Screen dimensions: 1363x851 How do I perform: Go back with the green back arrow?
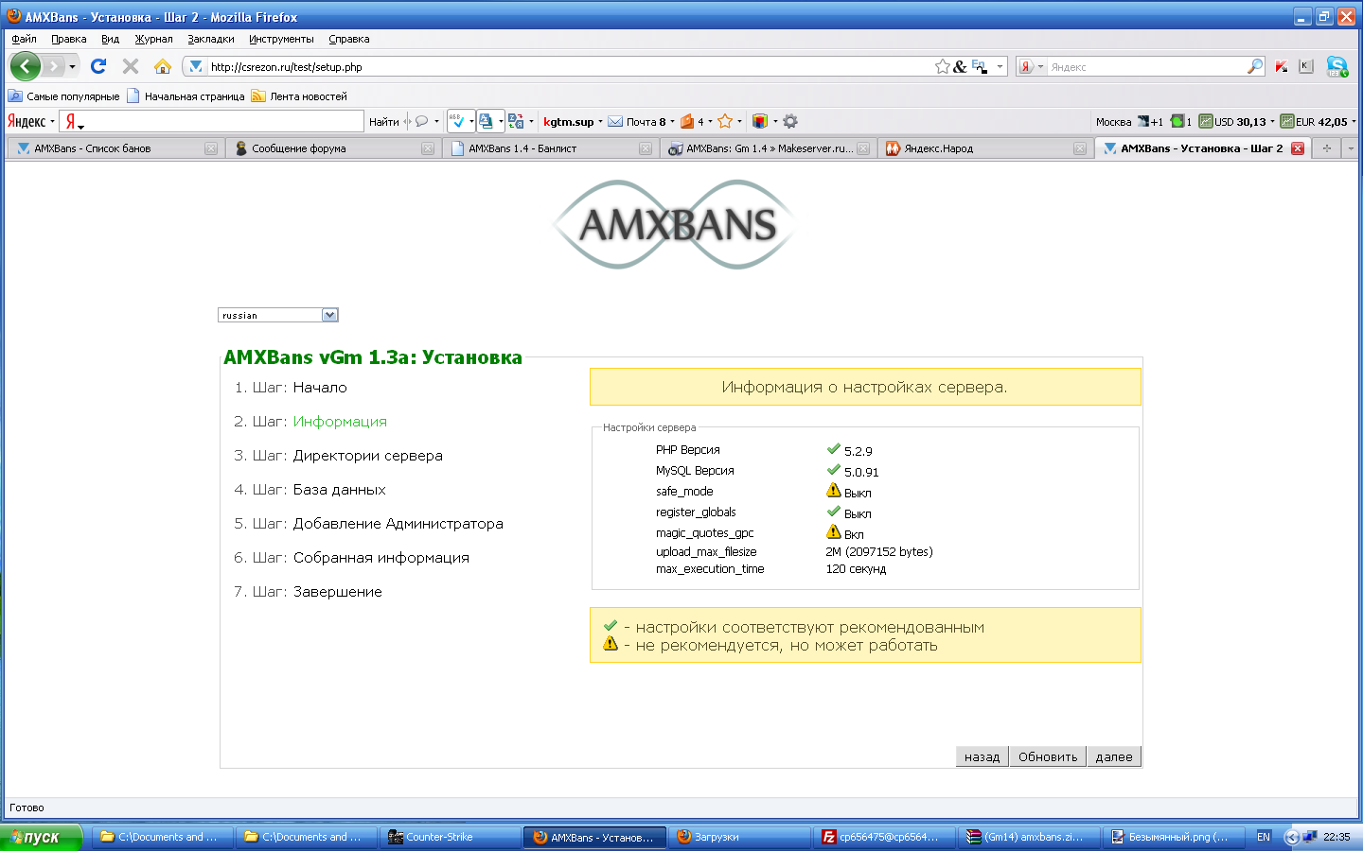[x=26, y=66]
